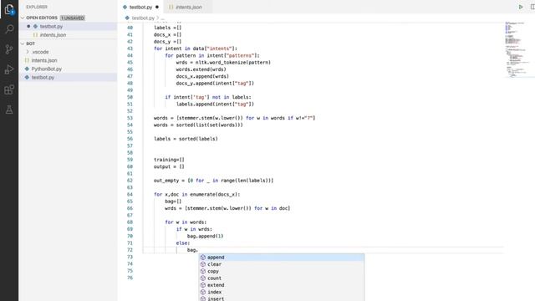Click line number 64 in the gutter

[x=130, y=194]
